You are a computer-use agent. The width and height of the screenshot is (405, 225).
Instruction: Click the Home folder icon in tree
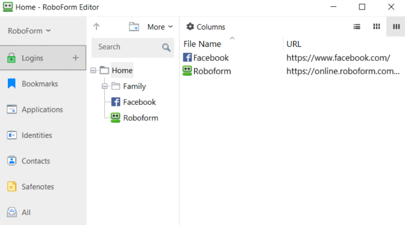click(104, 70)
